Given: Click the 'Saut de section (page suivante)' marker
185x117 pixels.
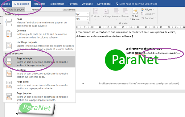Looking at the screenshot, I should pos(162,53).
